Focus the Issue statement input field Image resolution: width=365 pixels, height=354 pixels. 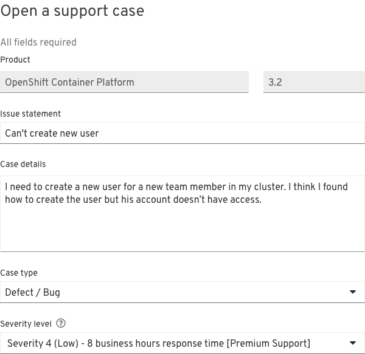pyautogui.click(x=182, y=133)
